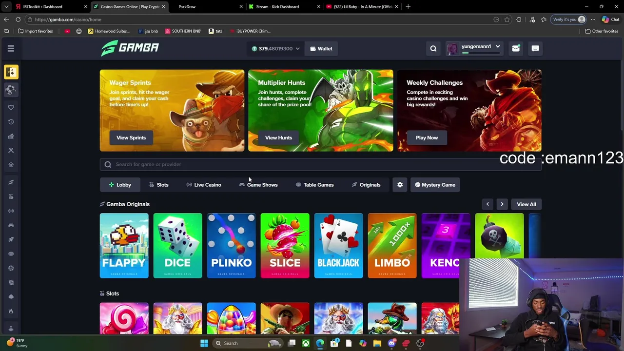This screenshot has width=624, height=351.
Task: Select the Game Shows tab
Action: (258, 185)
